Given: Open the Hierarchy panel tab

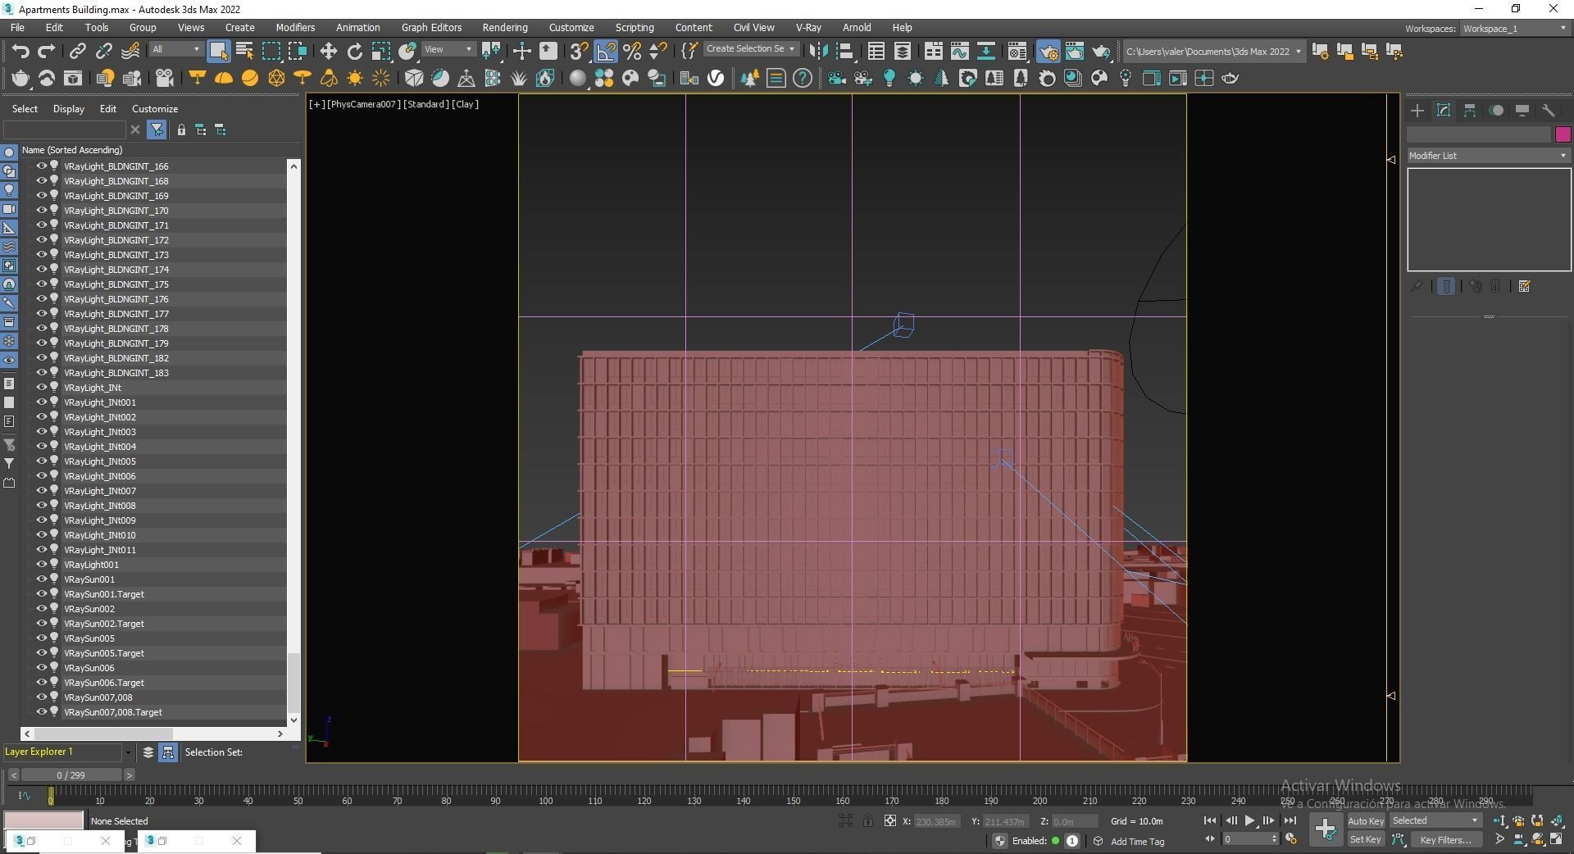Looking at the screenshot, I should tap(1470, 110).
